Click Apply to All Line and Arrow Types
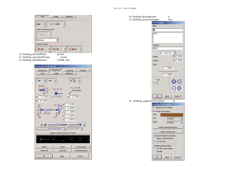This screenshot has width=250, height=176. (63, 133)
